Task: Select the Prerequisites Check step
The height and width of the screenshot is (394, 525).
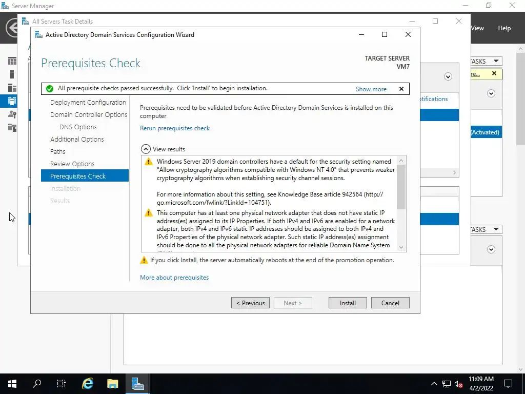Action: click(x=85, y=176)
